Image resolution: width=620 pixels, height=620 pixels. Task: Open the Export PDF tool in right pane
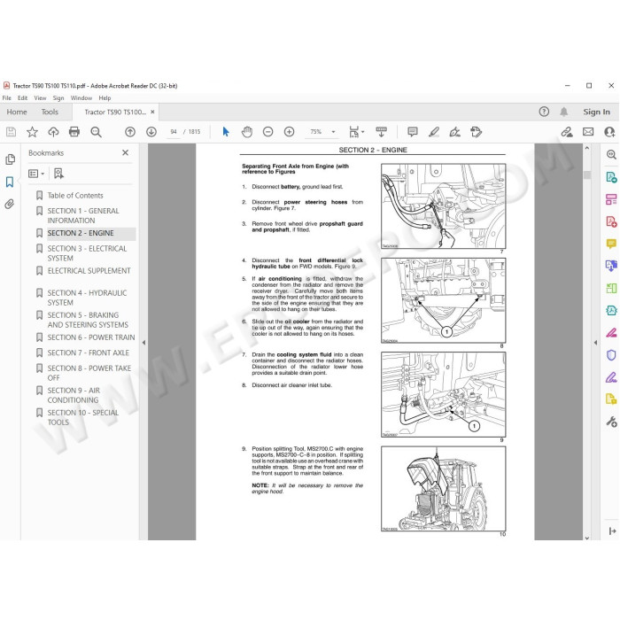[x=611, y=177]
